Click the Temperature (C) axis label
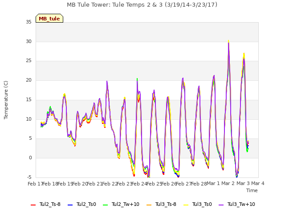 pos(6,100)
